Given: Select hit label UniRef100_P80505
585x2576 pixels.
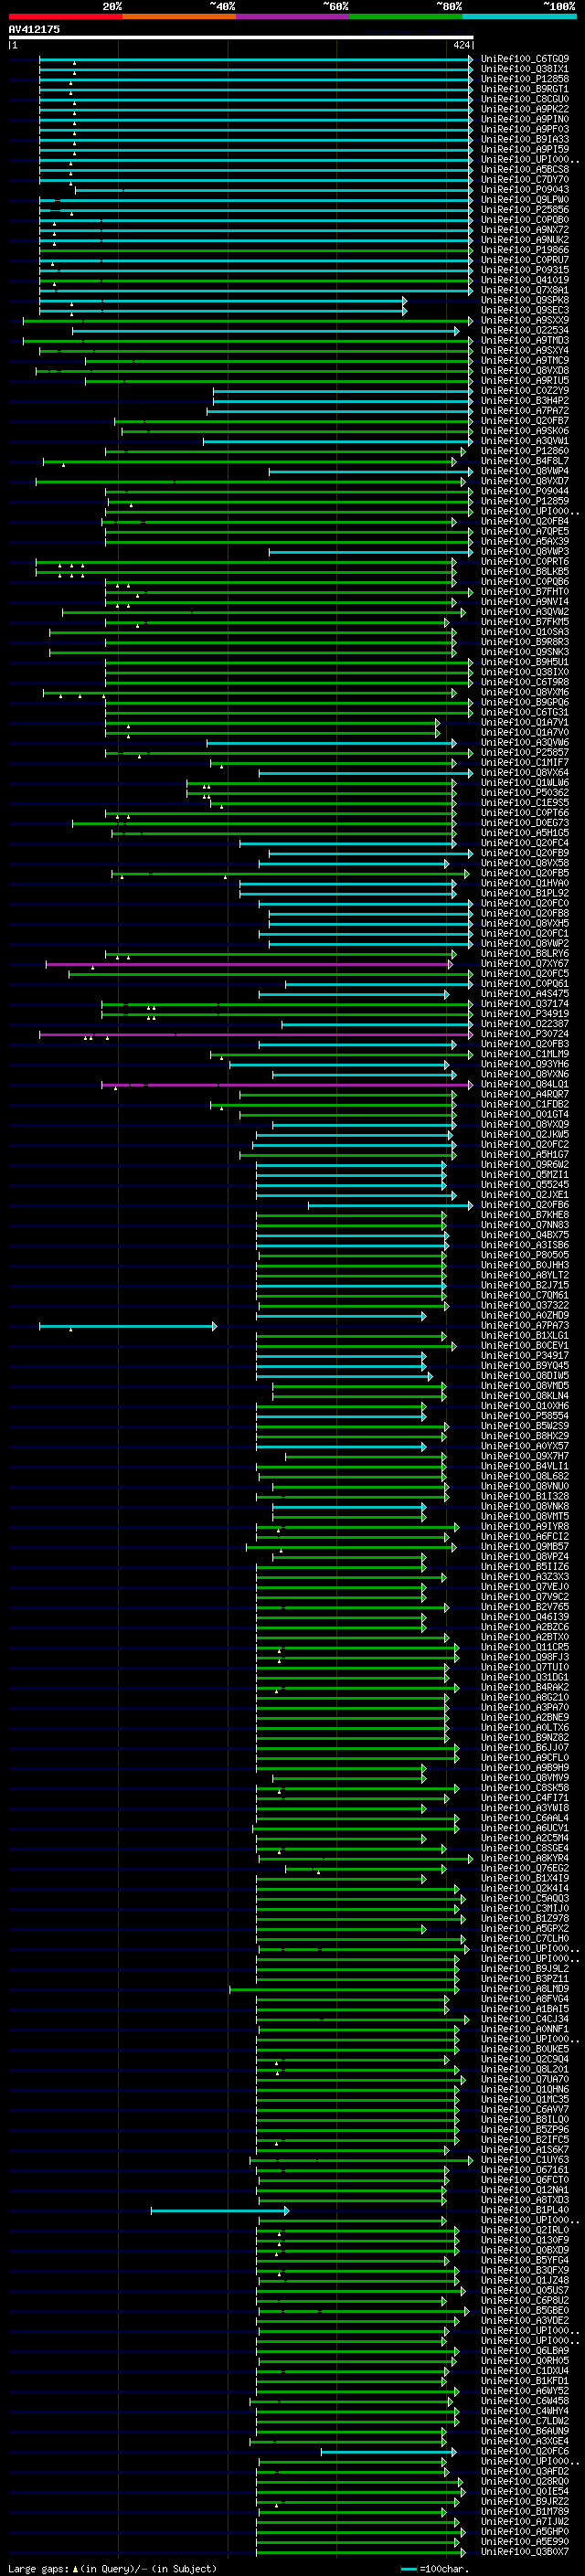Looking at the screenshot, I should point(525,1255).
